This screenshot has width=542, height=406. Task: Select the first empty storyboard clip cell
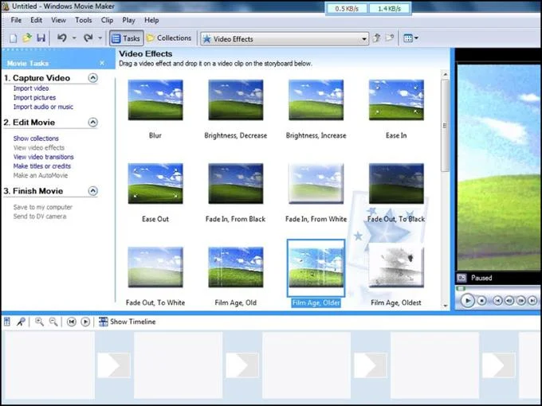point(49,365)
